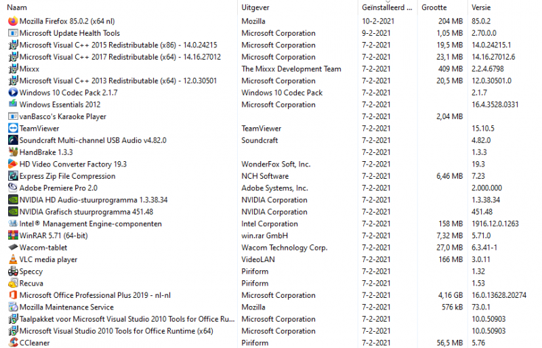
Task: Select the Microsoft Update Health Tools name
Action: [70, 33]
